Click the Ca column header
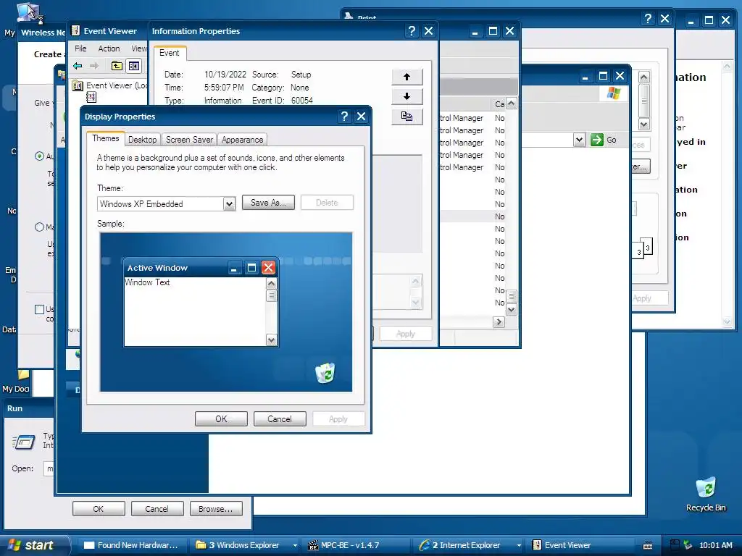742x556 pixels. coord(499,104)
